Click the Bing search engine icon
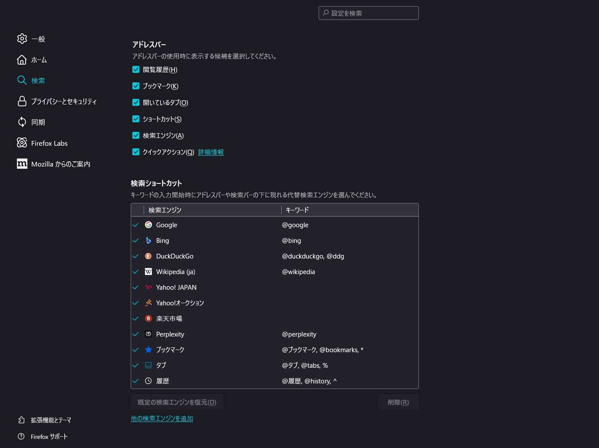Viewport: 599px width, 448px height. click(148, 240)
